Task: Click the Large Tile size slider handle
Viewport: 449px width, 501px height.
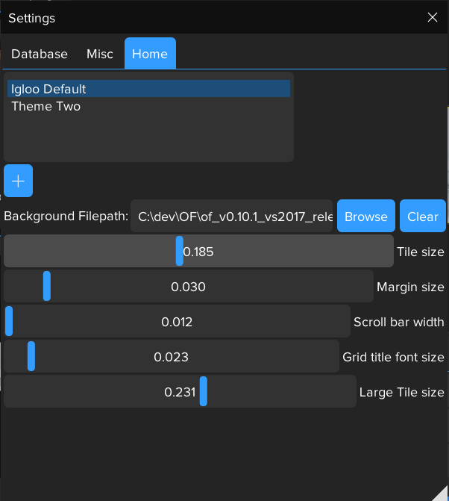Action: coord(203,391)
